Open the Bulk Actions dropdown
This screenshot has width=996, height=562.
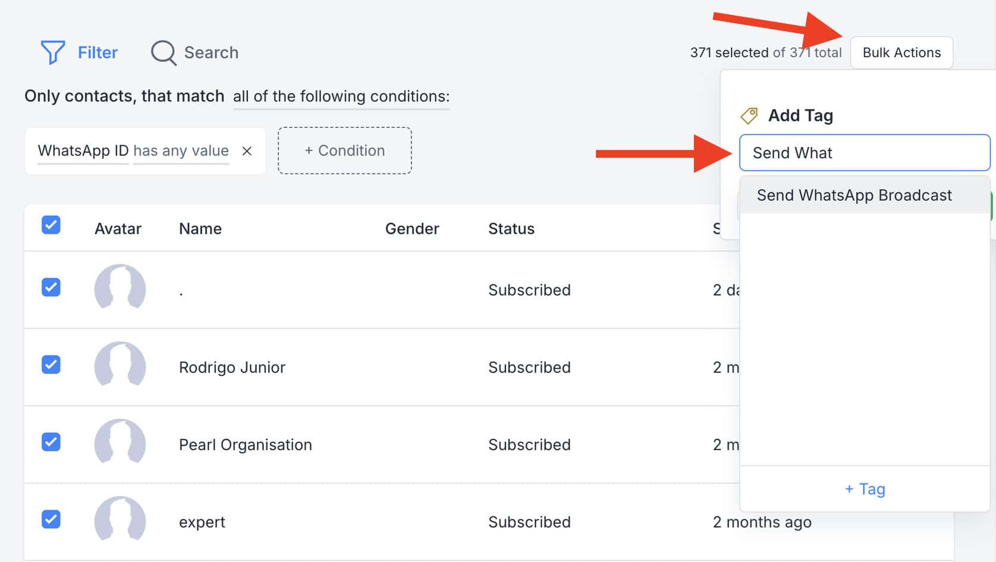click(901, 52)
